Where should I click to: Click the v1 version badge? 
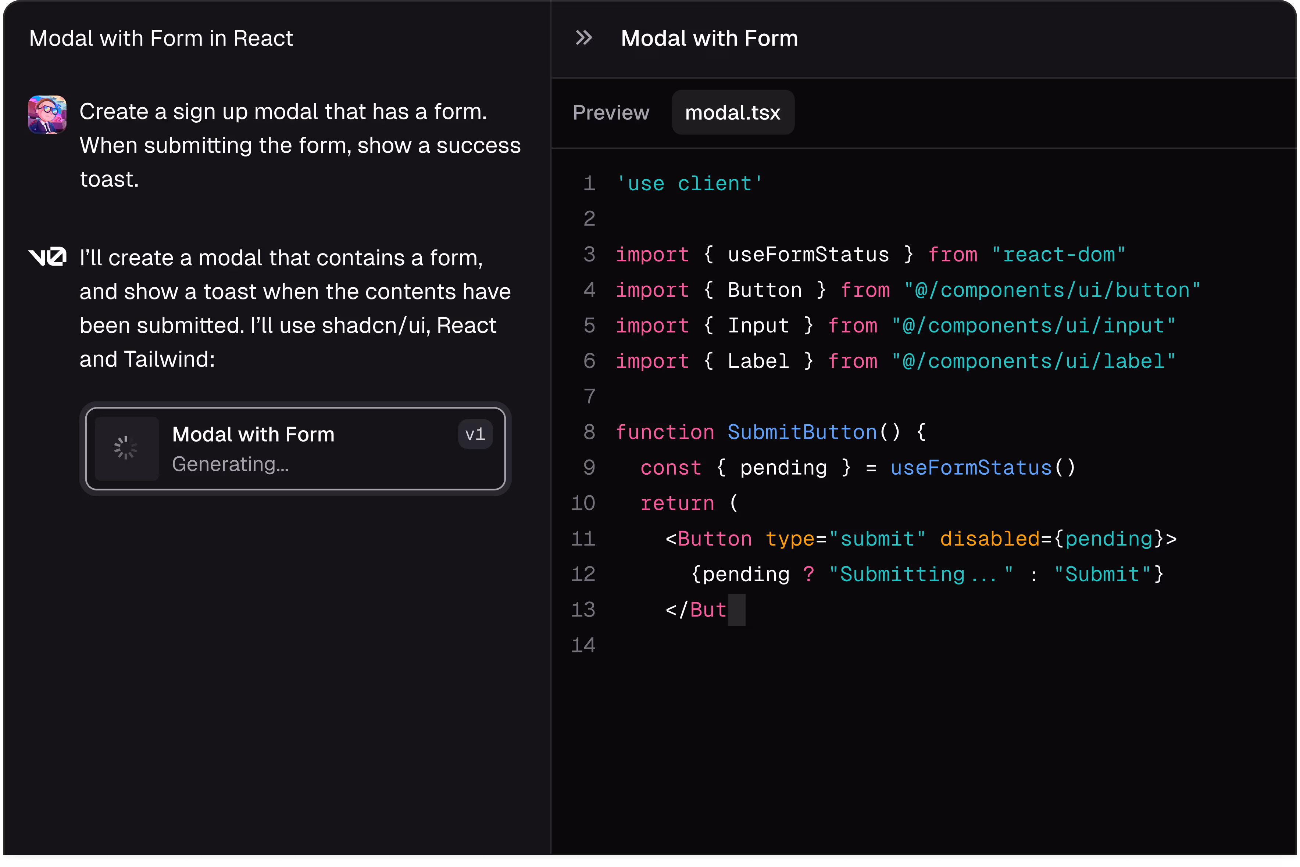click(x=475, y=435)
